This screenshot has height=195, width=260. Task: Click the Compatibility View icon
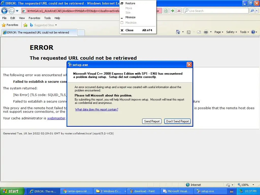(x=166, y=11)
